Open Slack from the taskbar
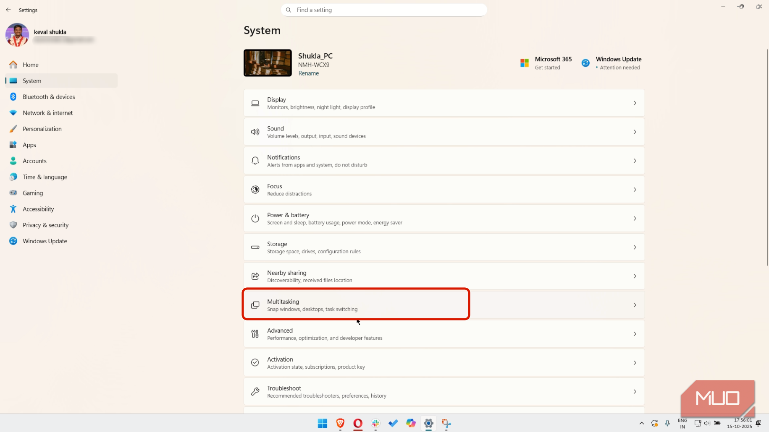This screenshot has width=769, height=432. (375, 424)
